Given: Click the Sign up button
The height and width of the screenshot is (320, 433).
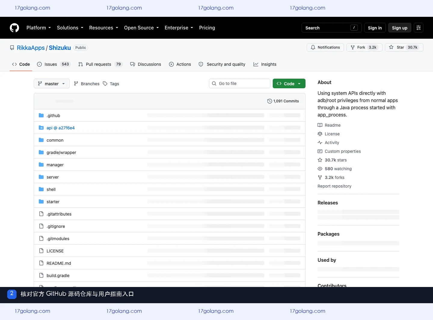Looking at the screenshot, I should click(400, 28).
